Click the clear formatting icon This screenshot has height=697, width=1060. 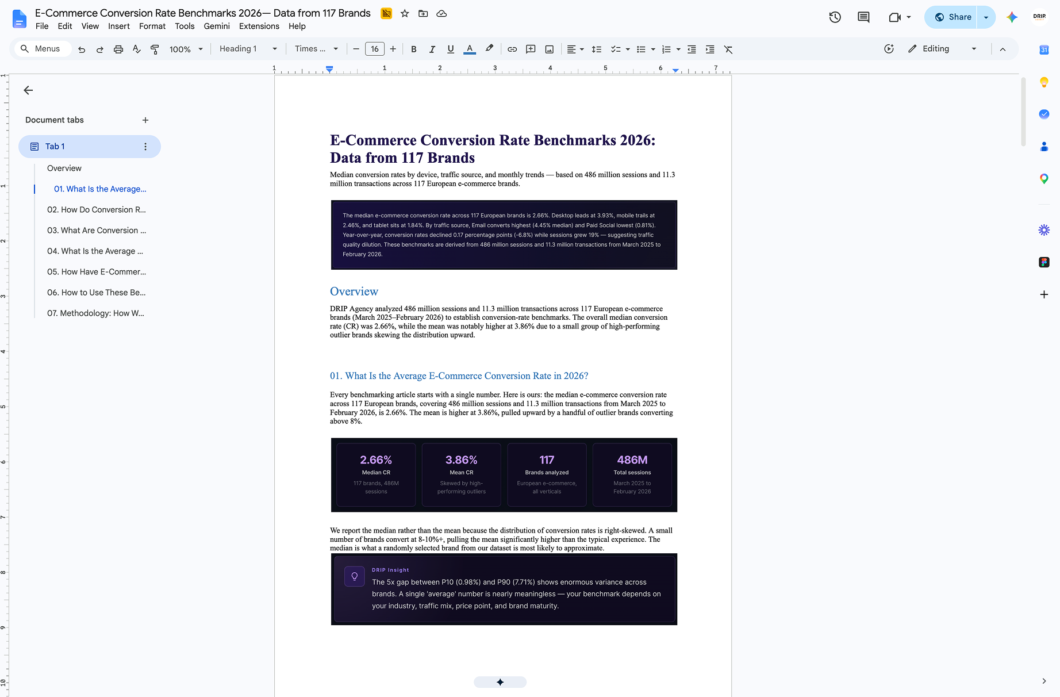point(728,49)
